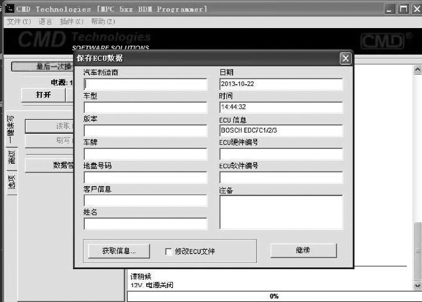Click the 车型 input field
The width and height of the screenshot is (422, 302).
(x=145, y=107)
